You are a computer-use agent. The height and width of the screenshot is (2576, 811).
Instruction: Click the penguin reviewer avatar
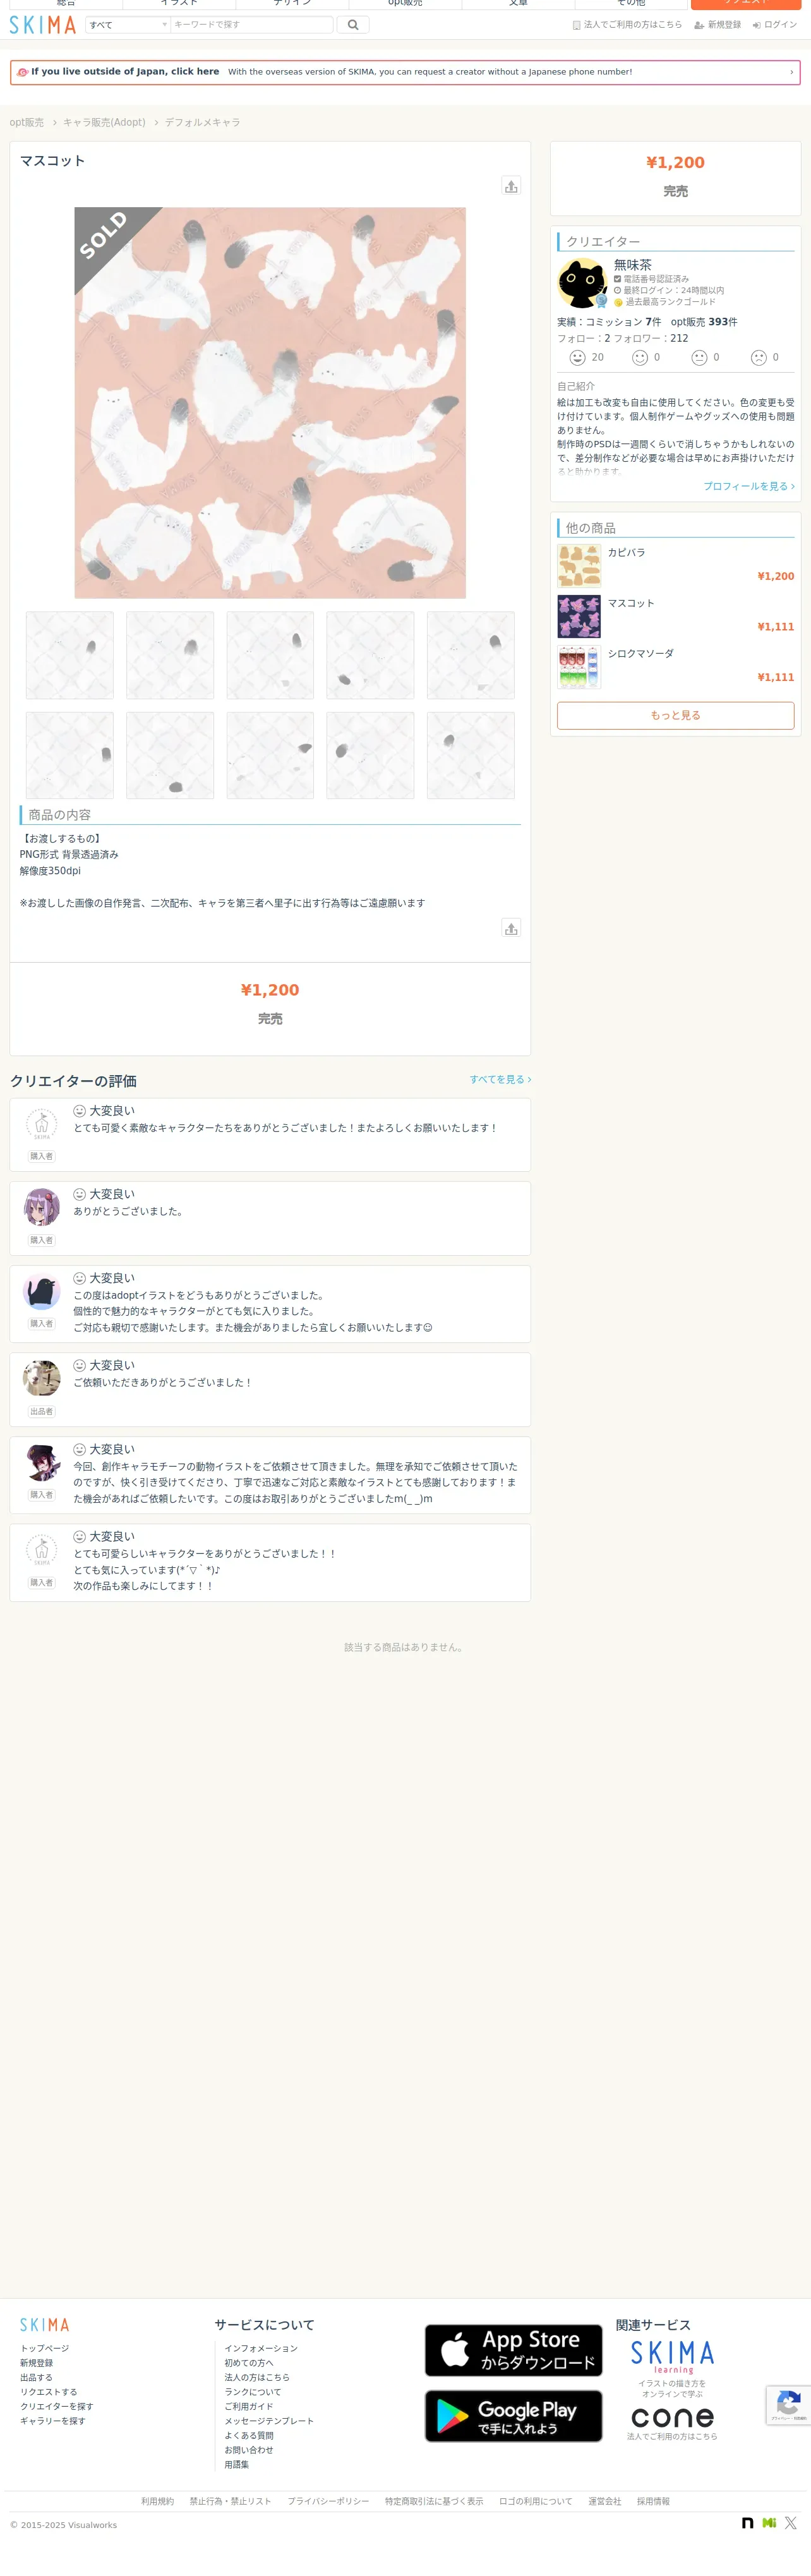point(41,1291)
